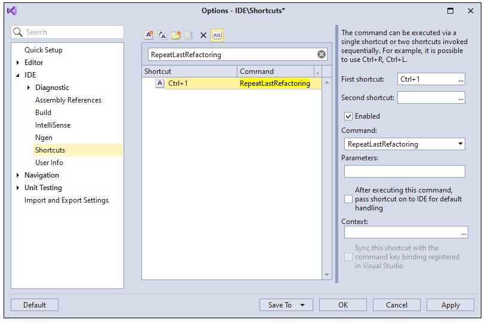Screen dimensions: 485x323
Task: Open the Command dropdown list
Action: (461, 144)
